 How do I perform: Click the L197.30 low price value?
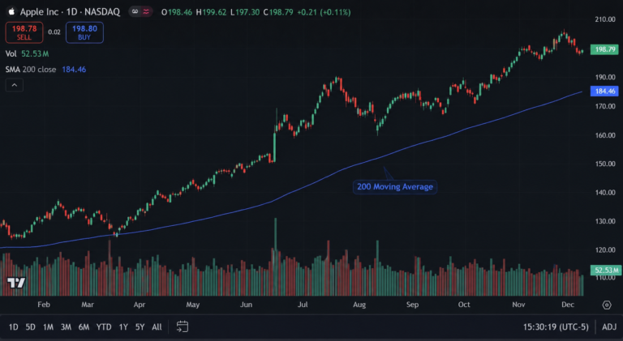pos(245,12)
